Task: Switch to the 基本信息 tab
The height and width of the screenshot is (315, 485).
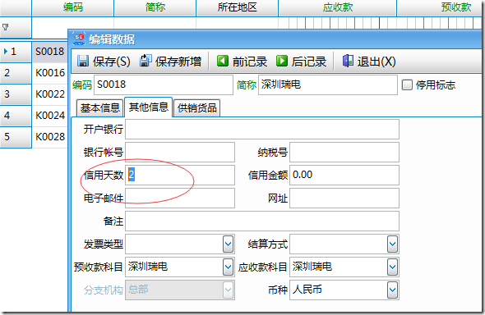Action: click(x=100, y=108)
